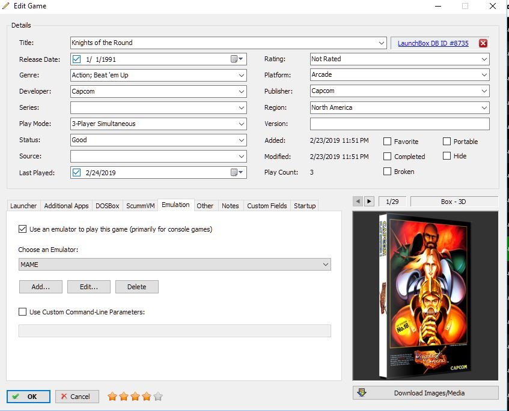Open the ScummVM tab
The image size is (509, 411).
(140, 206)
